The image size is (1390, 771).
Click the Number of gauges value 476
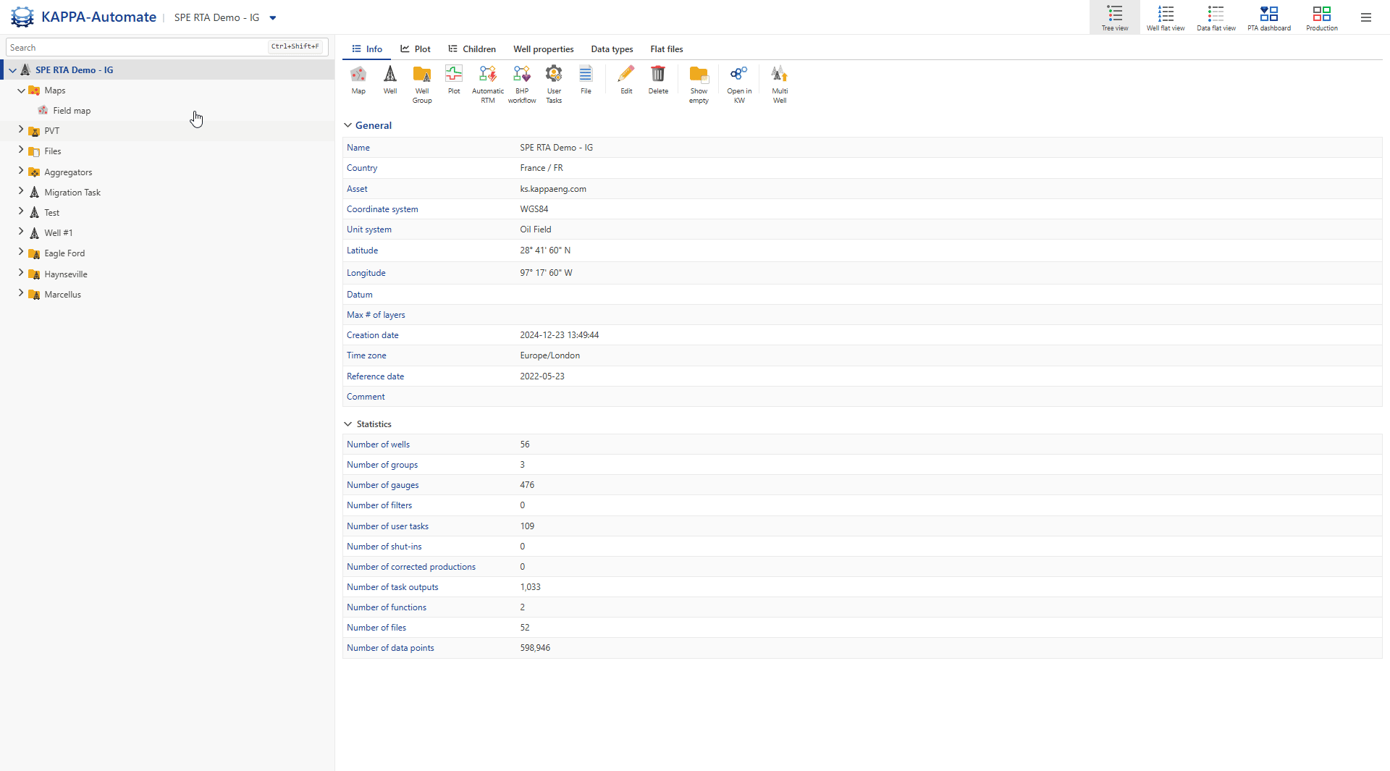point(527,485)
